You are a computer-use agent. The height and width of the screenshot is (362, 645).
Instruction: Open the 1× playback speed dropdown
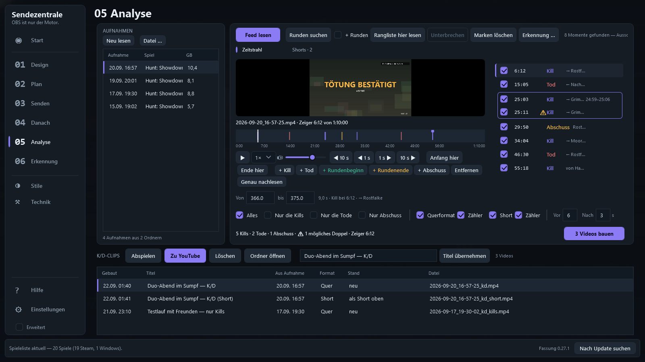coord(263,158)
